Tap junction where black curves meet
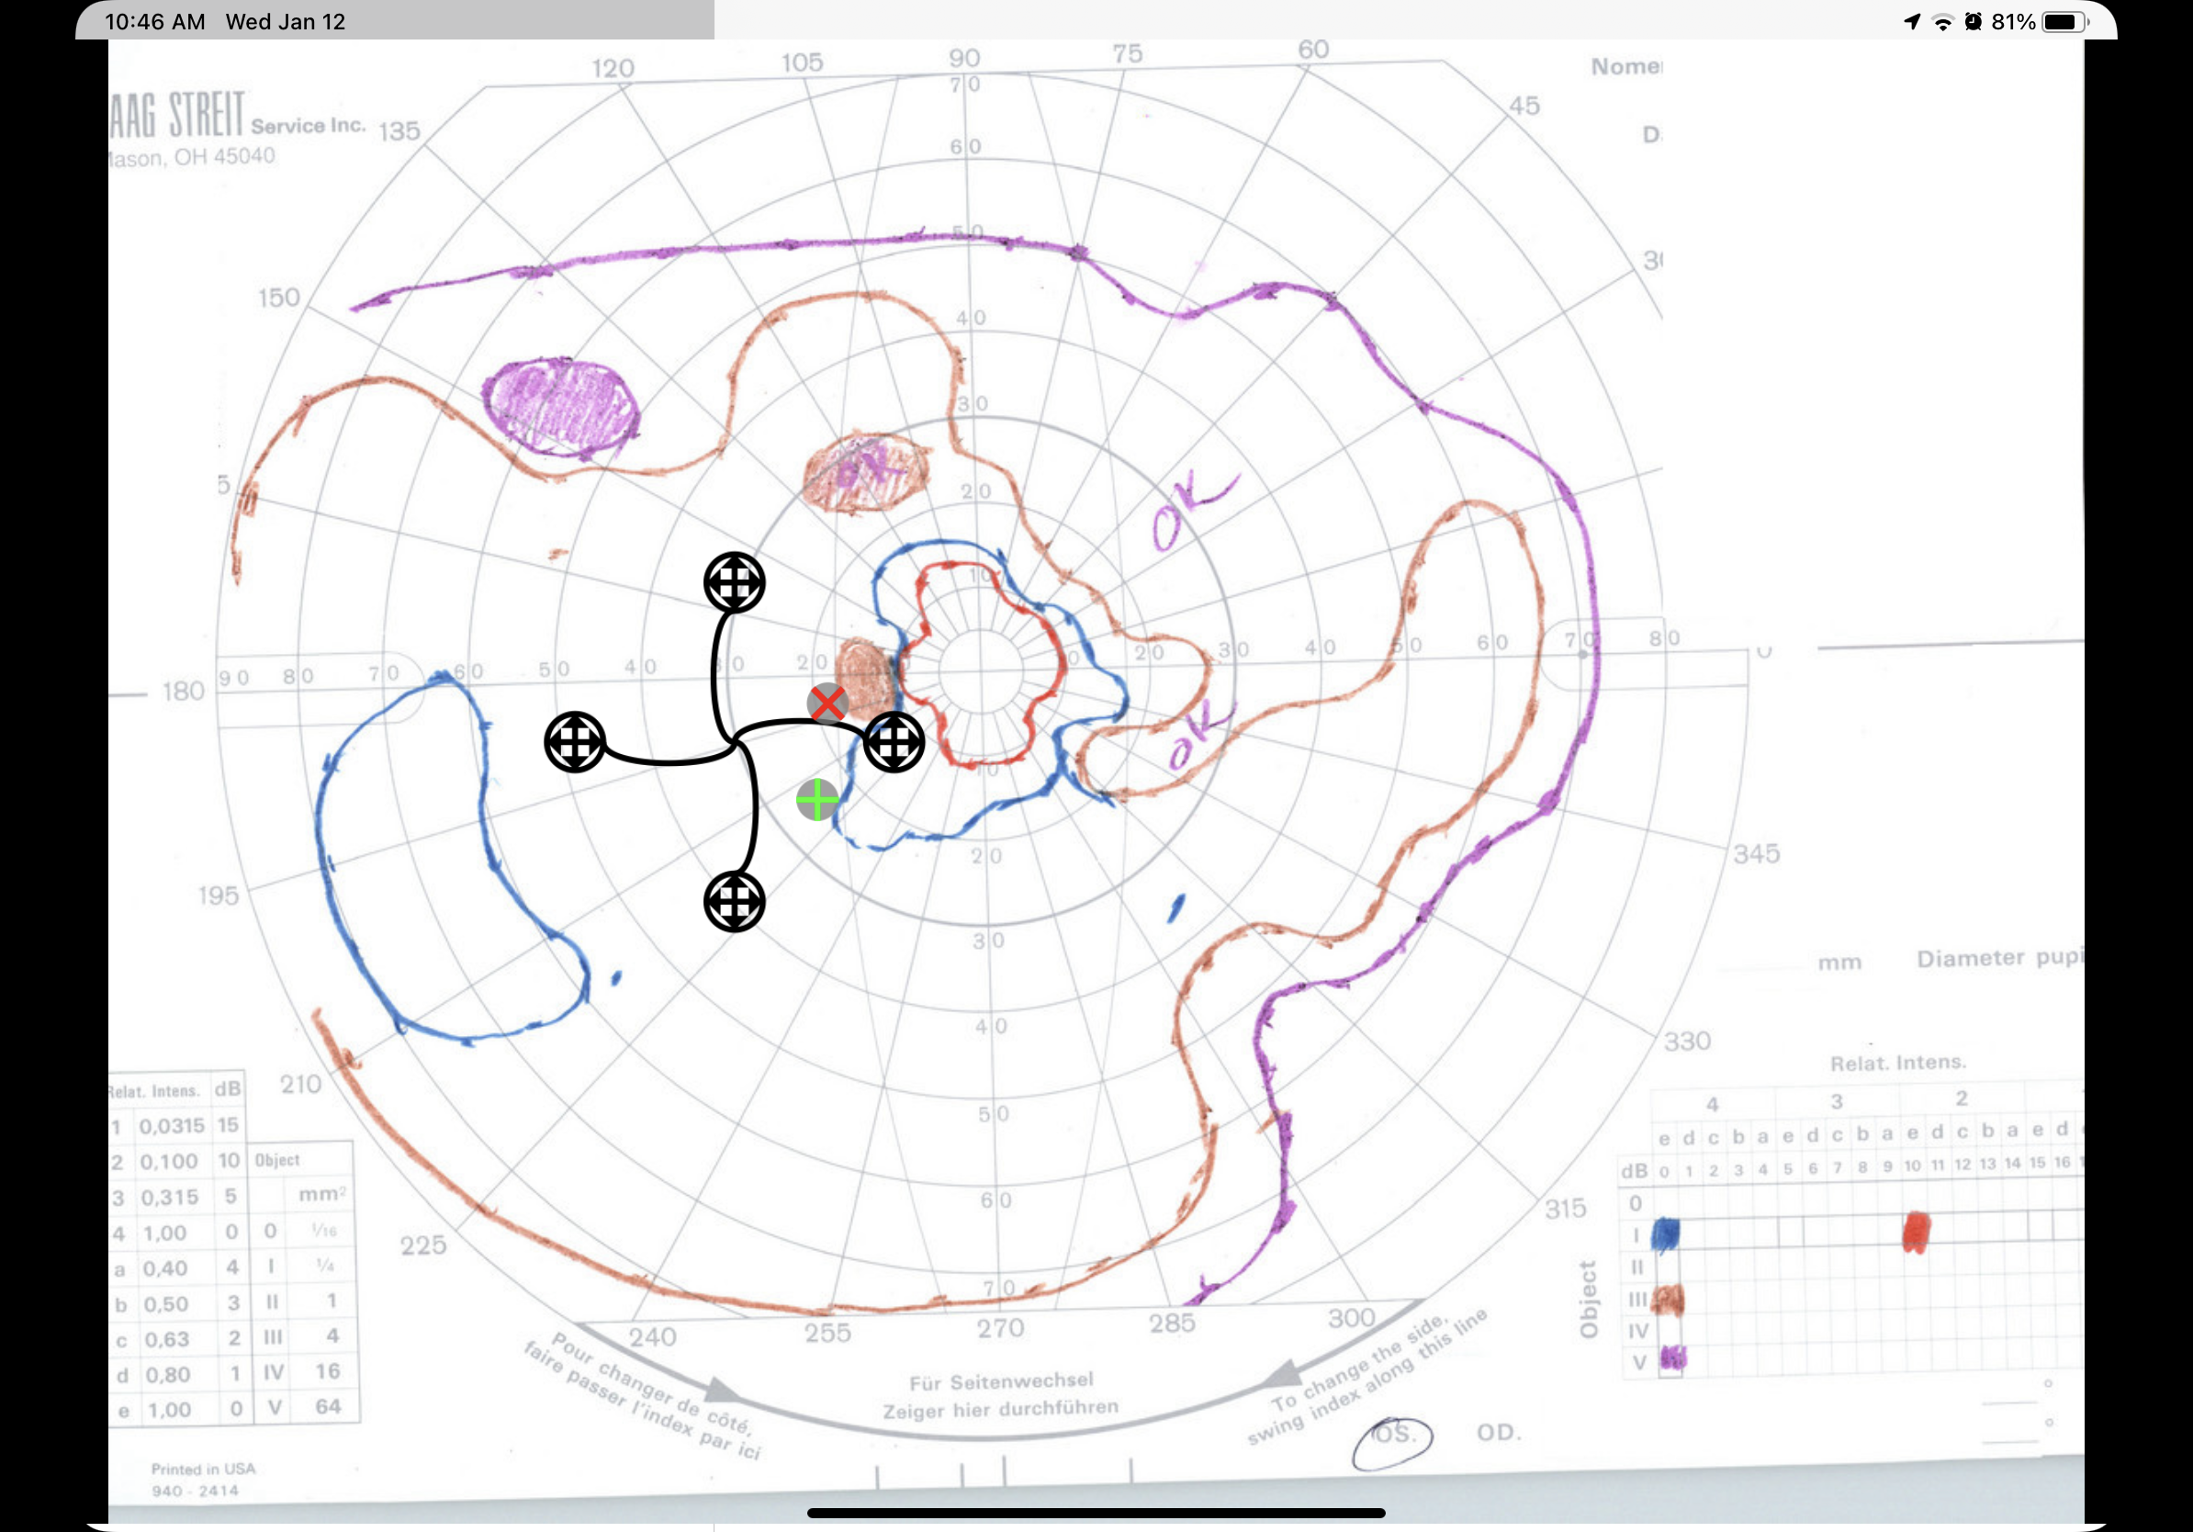 pos(735,742)
